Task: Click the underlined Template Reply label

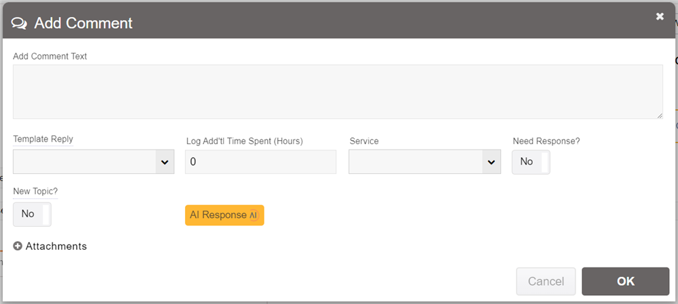Action: tap(43, 139)
